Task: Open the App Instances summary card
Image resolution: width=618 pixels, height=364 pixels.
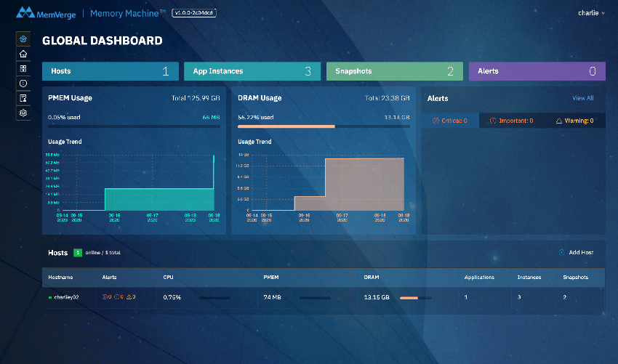Action: pyautogui.click(x=252, y=71)
